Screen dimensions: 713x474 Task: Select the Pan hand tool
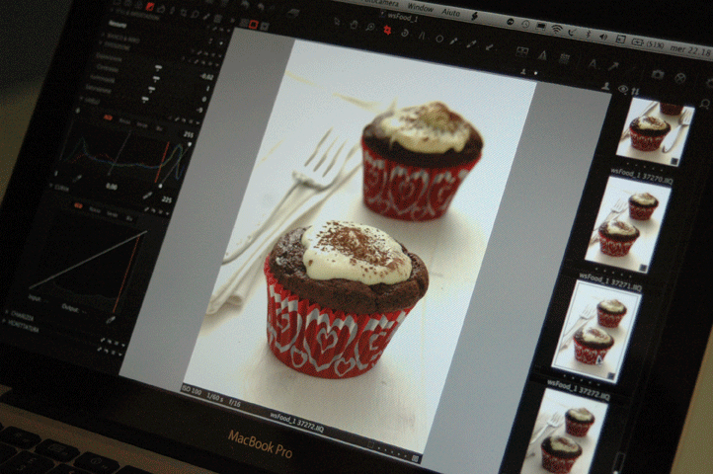click(x=354, y=25)
